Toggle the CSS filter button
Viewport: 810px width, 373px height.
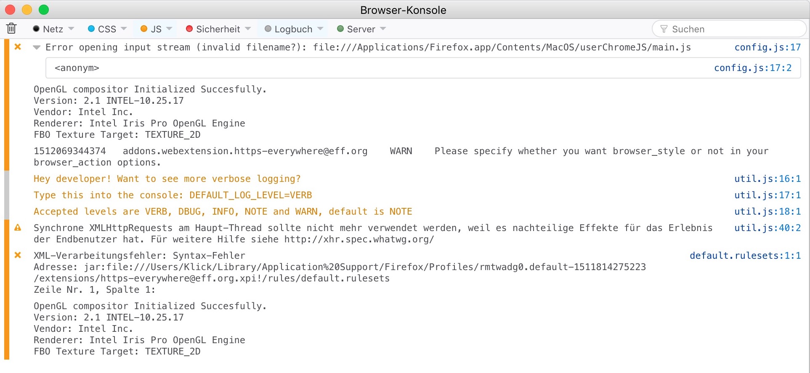click(x=102, y=29)
